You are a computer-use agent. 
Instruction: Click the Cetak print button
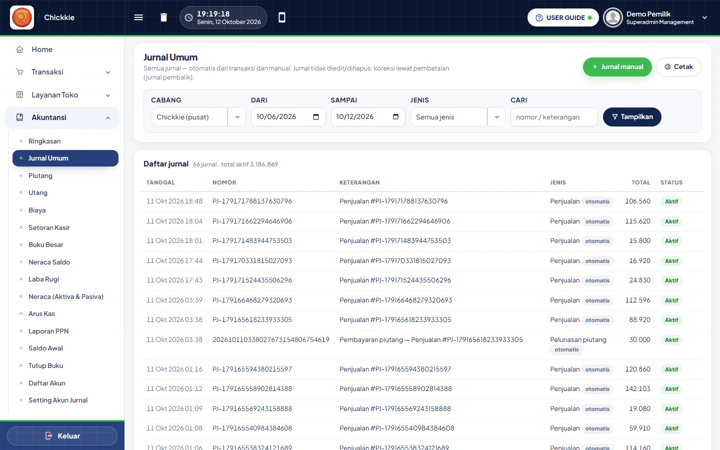[x=678, y=67]
